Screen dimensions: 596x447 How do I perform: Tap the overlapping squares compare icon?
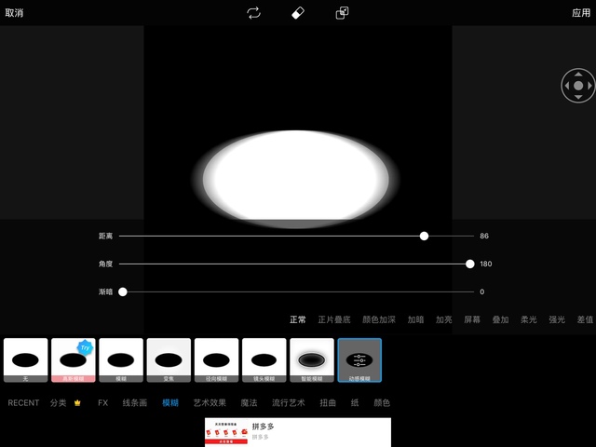point(343,13)
